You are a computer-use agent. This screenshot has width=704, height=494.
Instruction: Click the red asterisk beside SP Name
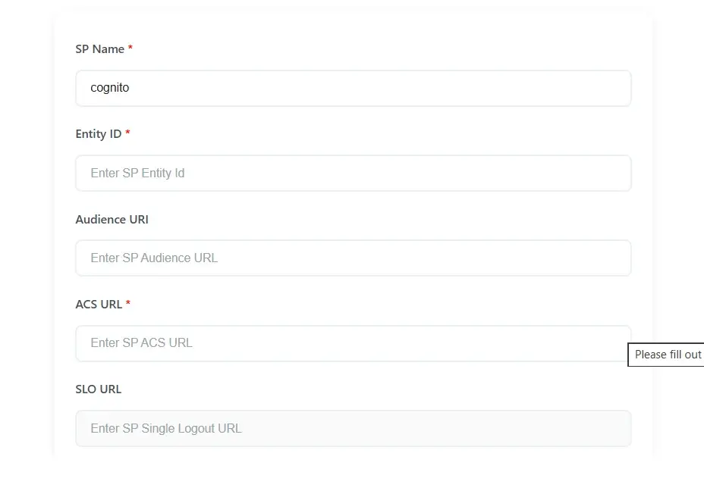130,48
